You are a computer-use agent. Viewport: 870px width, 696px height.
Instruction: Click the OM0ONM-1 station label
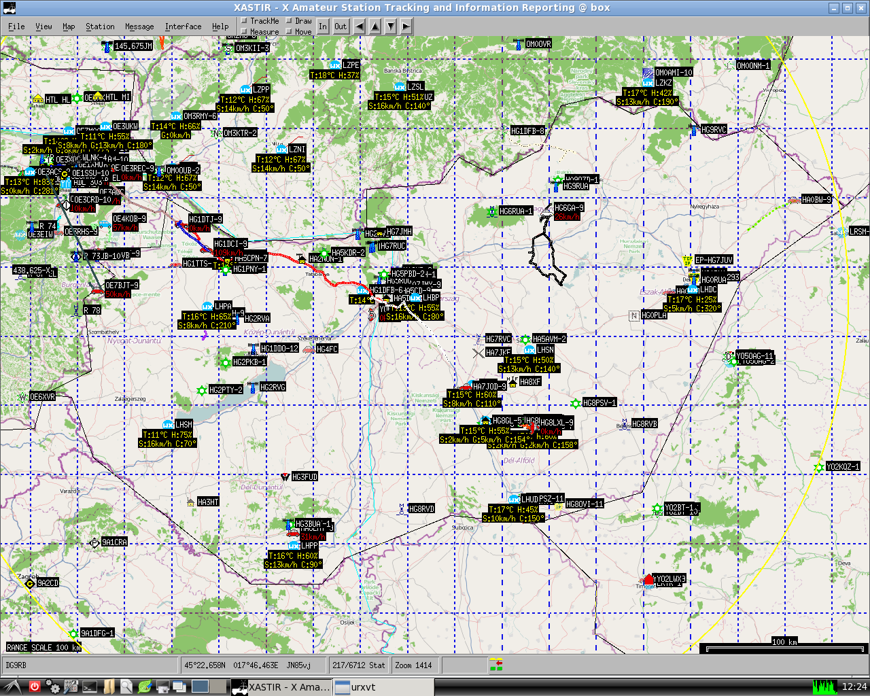pyautogui.click(x=753, y=66)
